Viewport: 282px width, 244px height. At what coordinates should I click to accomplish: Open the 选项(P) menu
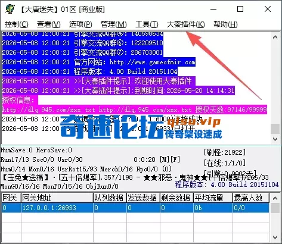point(80,24)
